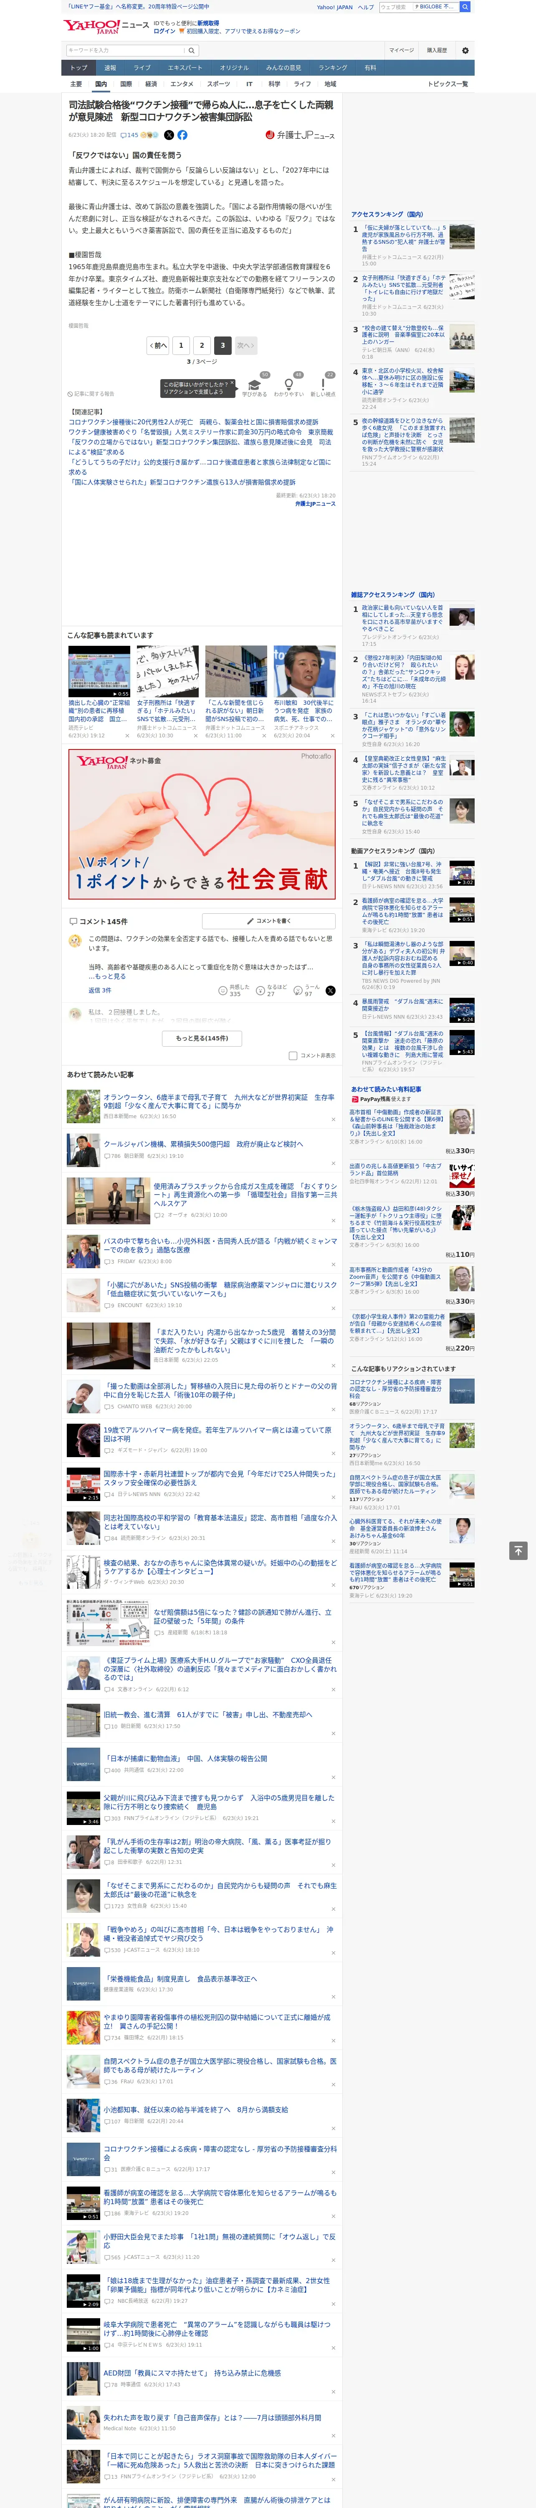The image size is (536, 2508).
Task: Click the ログイン link
Action: tap(164, 31)
